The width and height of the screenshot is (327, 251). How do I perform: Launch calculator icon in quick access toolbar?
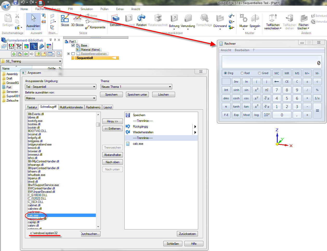[40, 2]
